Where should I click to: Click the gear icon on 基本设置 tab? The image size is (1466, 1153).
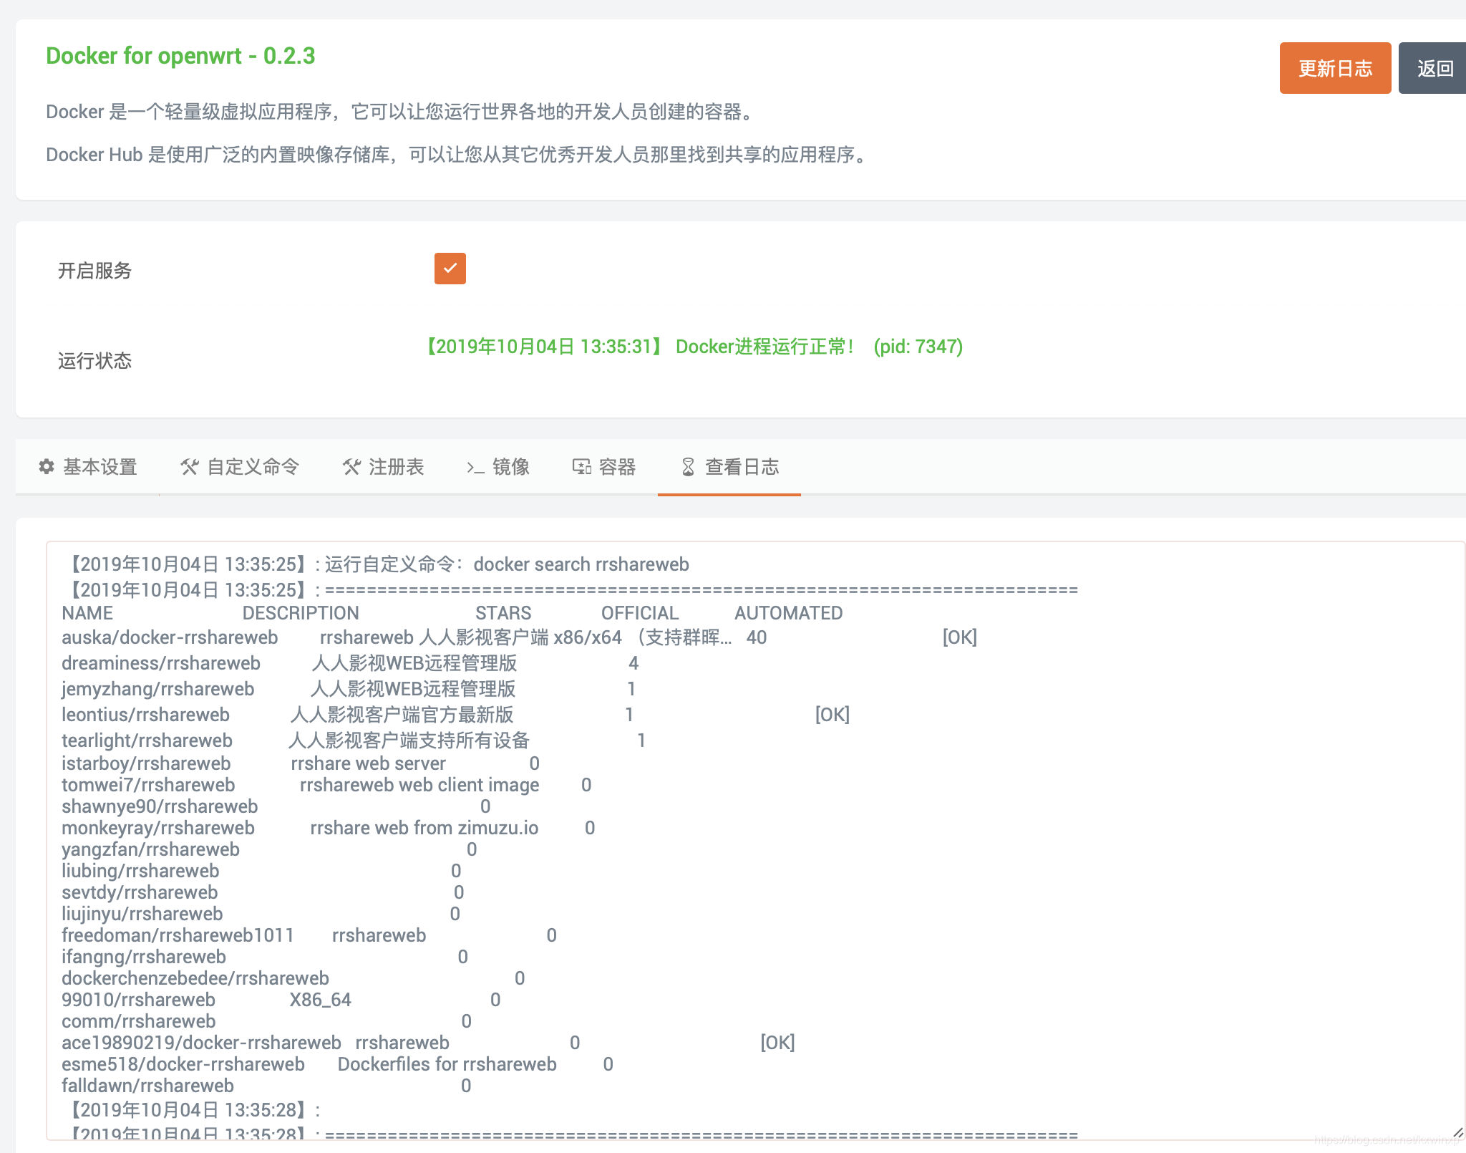pyautogui.click(x=47, y=467)
